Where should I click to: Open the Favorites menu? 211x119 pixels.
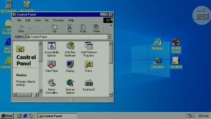[x=58, y=20]
